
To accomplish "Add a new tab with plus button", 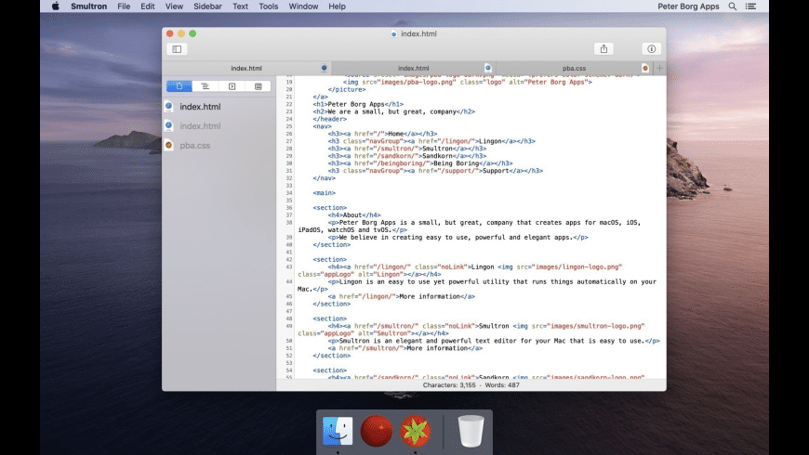I will [x=659, y=68].
